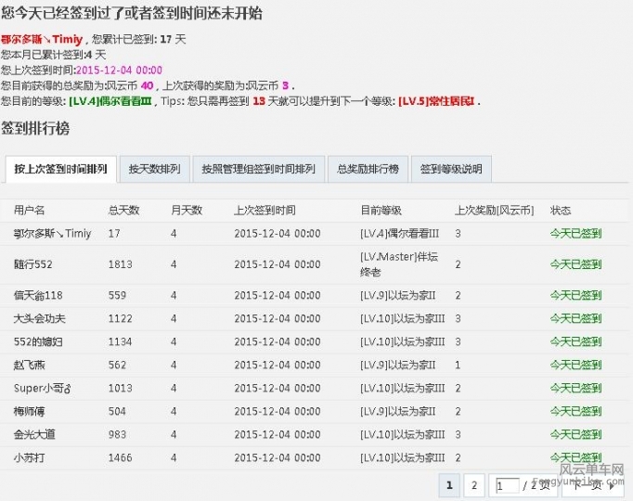
Task: Go to page 2 of the ranking
Action: 473,484
